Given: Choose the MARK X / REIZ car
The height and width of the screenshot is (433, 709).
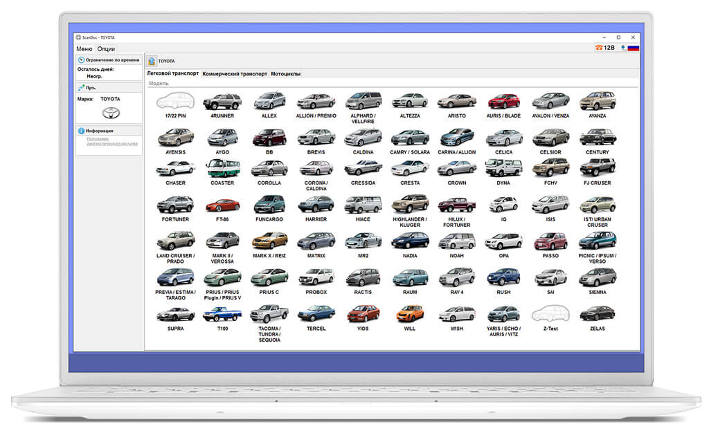Looking at the screenshot, I should click(x=269, y=241).
